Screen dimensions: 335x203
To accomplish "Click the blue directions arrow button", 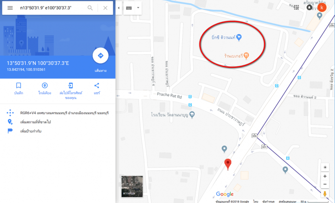I will (x=100, y=56).
